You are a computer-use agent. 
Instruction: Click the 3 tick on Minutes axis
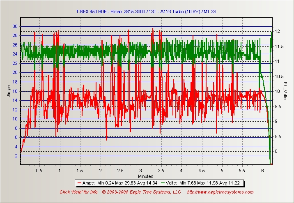click(x=141, y=171)
